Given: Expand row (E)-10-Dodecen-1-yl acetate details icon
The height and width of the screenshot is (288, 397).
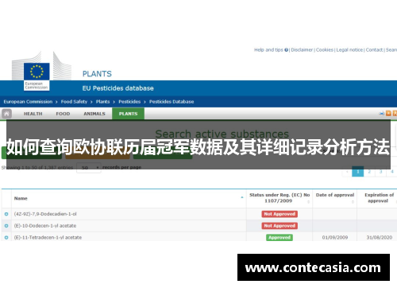Looking at the screenshot, I should [x=6, y=226].
